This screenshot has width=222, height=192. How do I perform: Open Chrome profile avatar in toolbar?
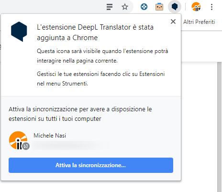(196, 7)
